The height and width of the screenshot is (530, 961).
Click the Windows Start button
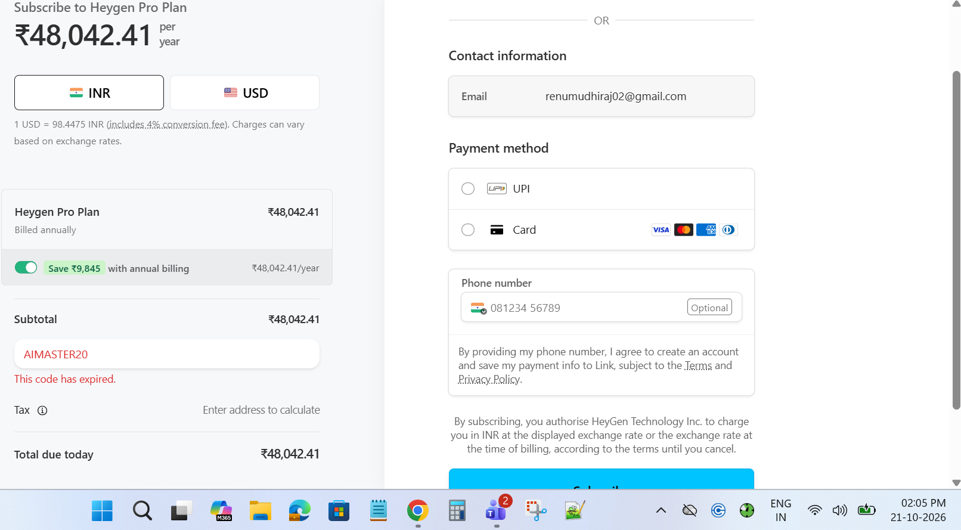click(103, 511)
